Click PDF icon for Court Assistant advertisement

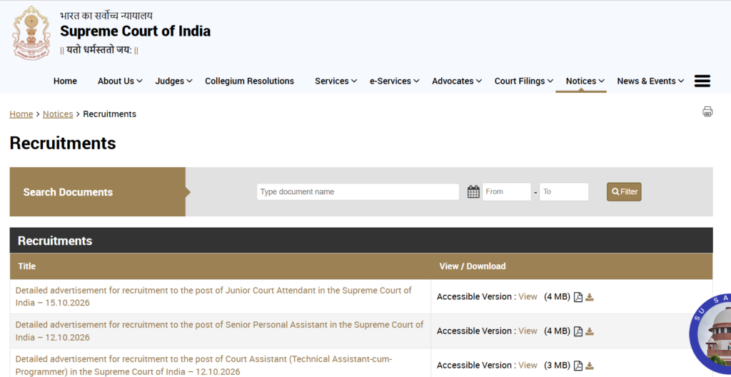[578, 366]
